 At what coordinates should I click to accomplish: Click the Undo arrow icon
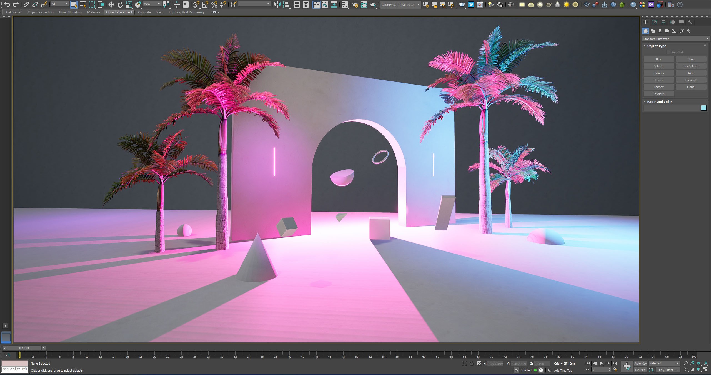pos(7,4)
